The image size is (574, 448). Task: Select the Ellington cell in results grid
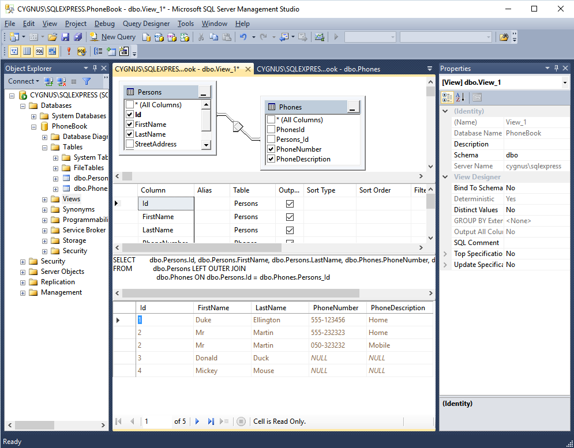280,320
